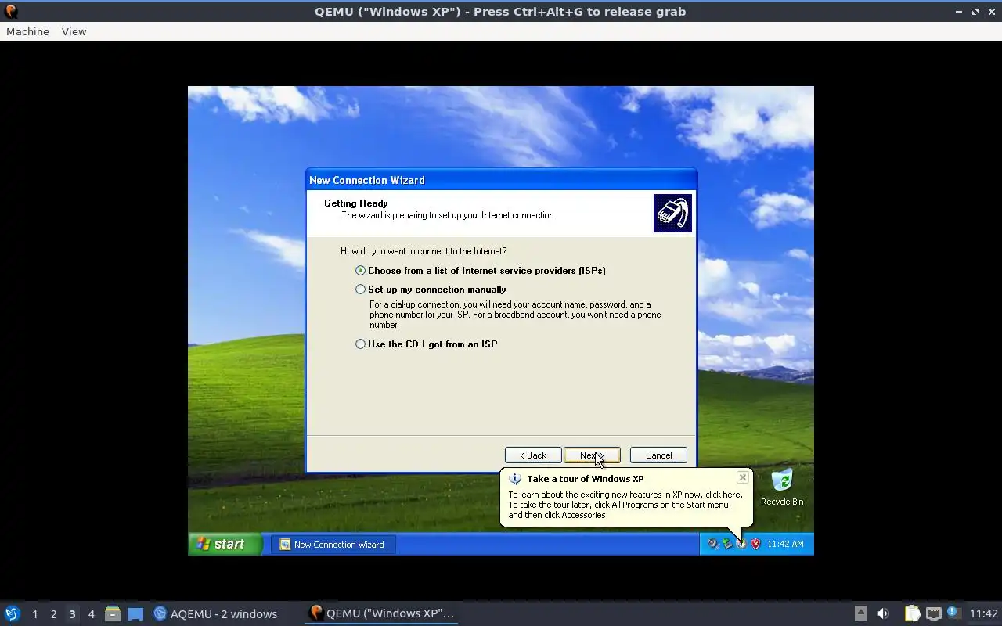Click the wizard phone-plug header icon

tap(672, 214)
